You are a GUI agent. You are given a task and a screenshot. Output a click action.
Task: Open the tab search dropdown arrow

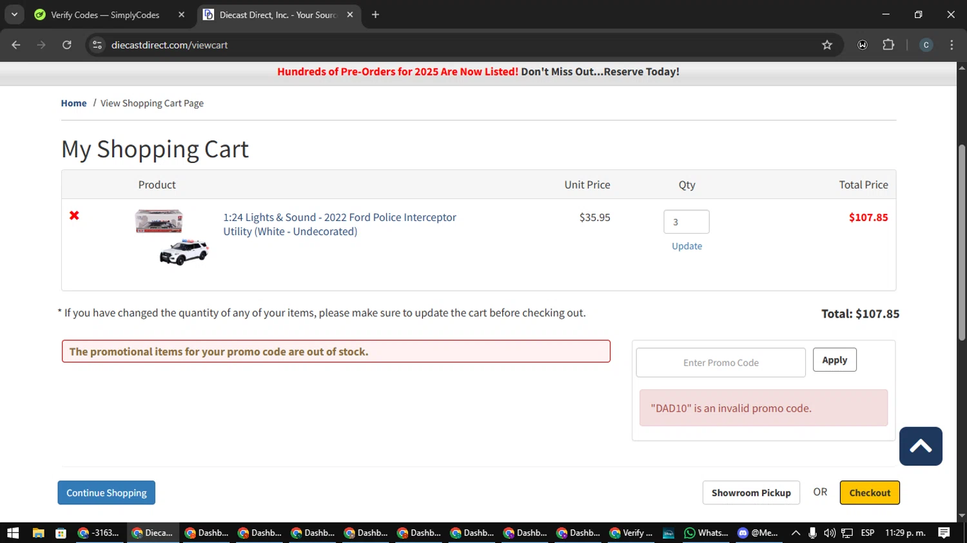point(14,14)
